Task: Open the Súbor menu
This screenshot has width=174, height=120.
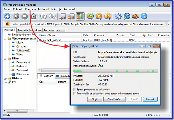Action: click(7, 9)
